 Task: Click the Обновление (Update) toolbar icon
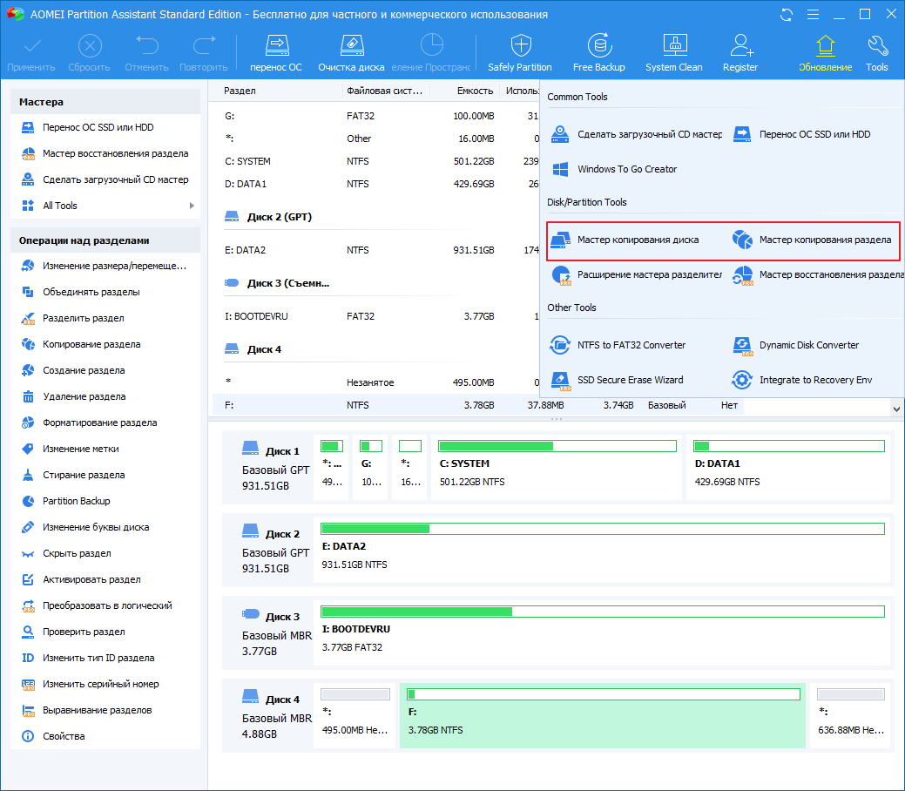coord(826,54)
